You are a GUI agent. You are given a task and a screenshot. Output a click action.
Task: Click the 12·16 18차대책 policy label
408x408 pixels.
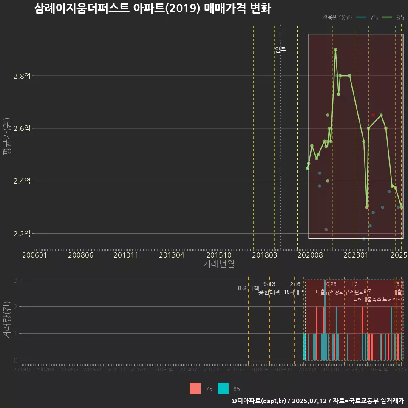coord(294,288)
